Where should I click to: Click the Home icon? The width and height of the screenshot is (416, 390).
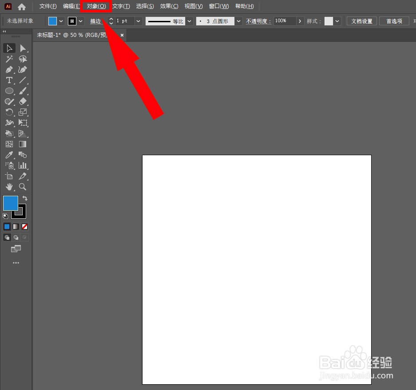click(22, 6)
